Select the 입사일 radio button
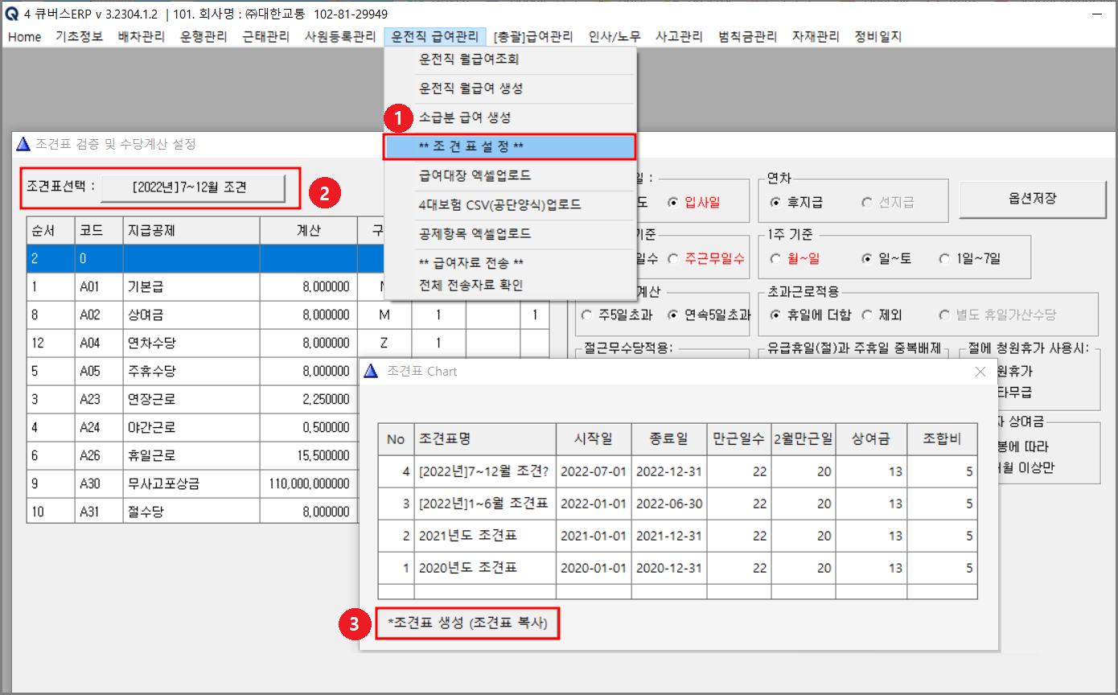The image size is (1118, 695). point(694,202)
